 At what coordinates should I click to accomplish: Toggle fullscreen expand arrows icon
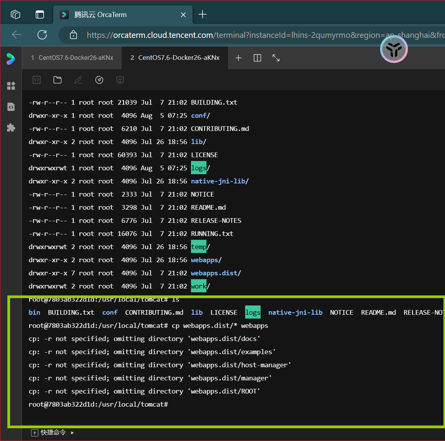276,58
